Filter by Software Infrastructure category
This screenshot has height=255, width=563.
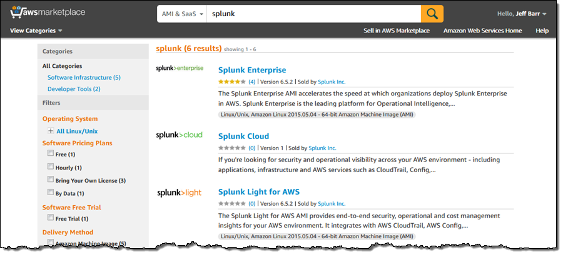pyautogui.click(x=84, y=77)
